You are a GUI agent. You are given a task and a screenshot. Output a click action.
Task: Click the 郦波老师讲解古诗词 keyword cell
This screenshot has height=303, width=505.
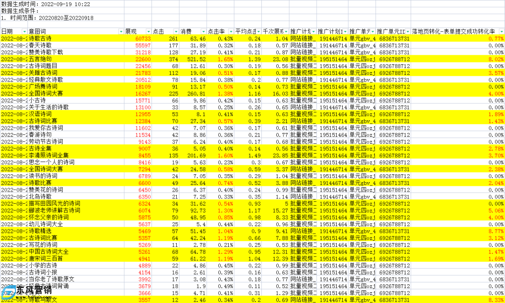[x=54, y=210]
